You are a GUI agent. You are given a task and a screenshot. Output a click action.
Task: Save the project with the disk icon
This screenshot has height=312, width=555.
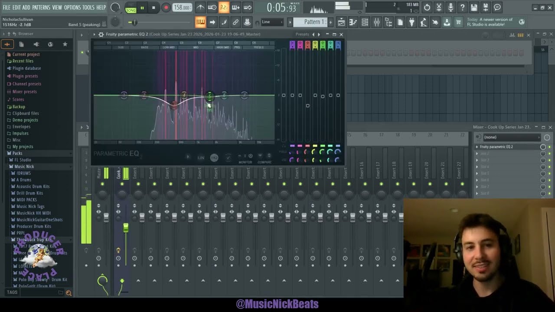pyautogui.click(x=474, y=7)
